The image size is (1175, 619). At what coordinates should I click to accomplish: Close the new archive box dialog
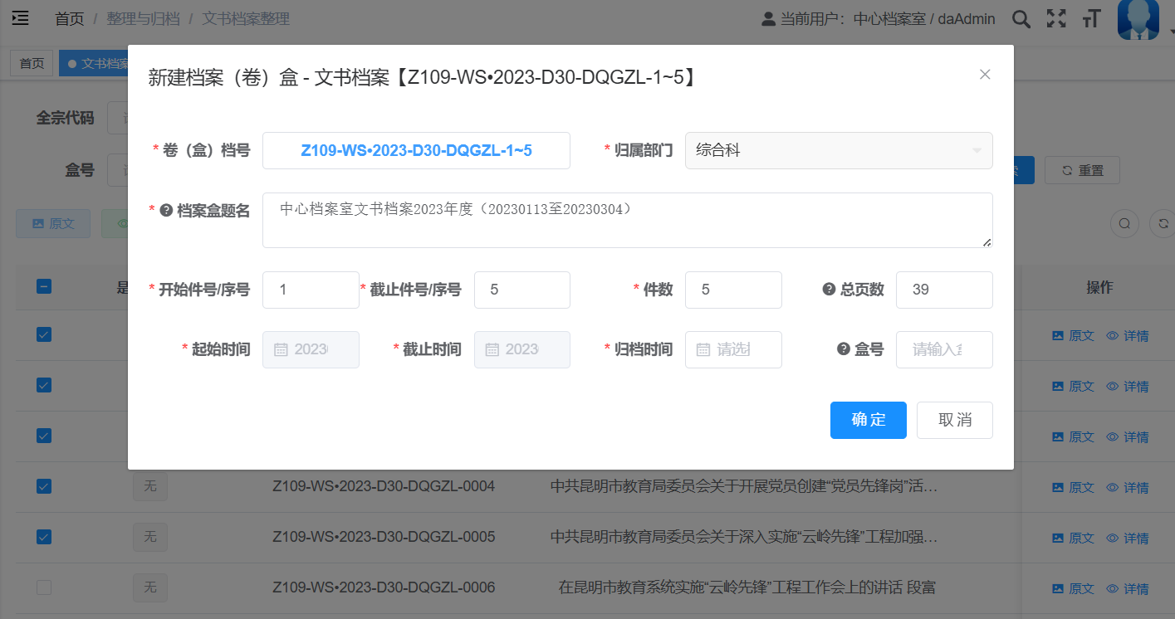click(985, 75)
